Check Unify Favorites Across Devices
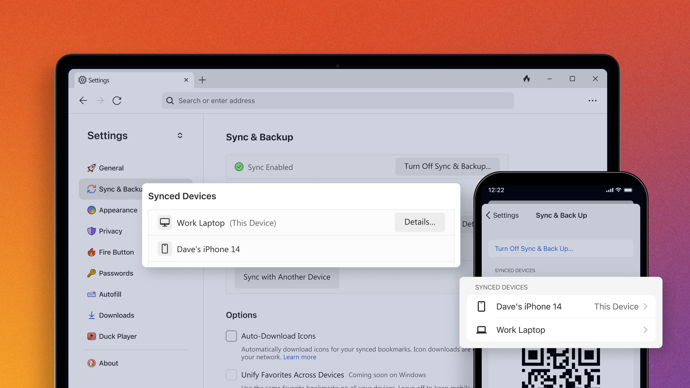The image size is (690, 388). pos(231,375)
